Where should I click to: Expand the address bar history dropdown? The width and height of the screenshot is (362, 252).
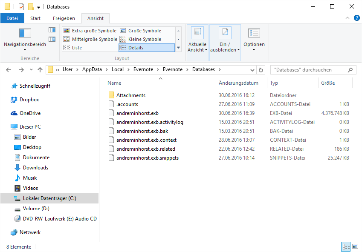click(252, 70)
